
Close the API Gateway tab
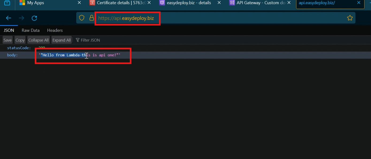click(x=289, y=3)
